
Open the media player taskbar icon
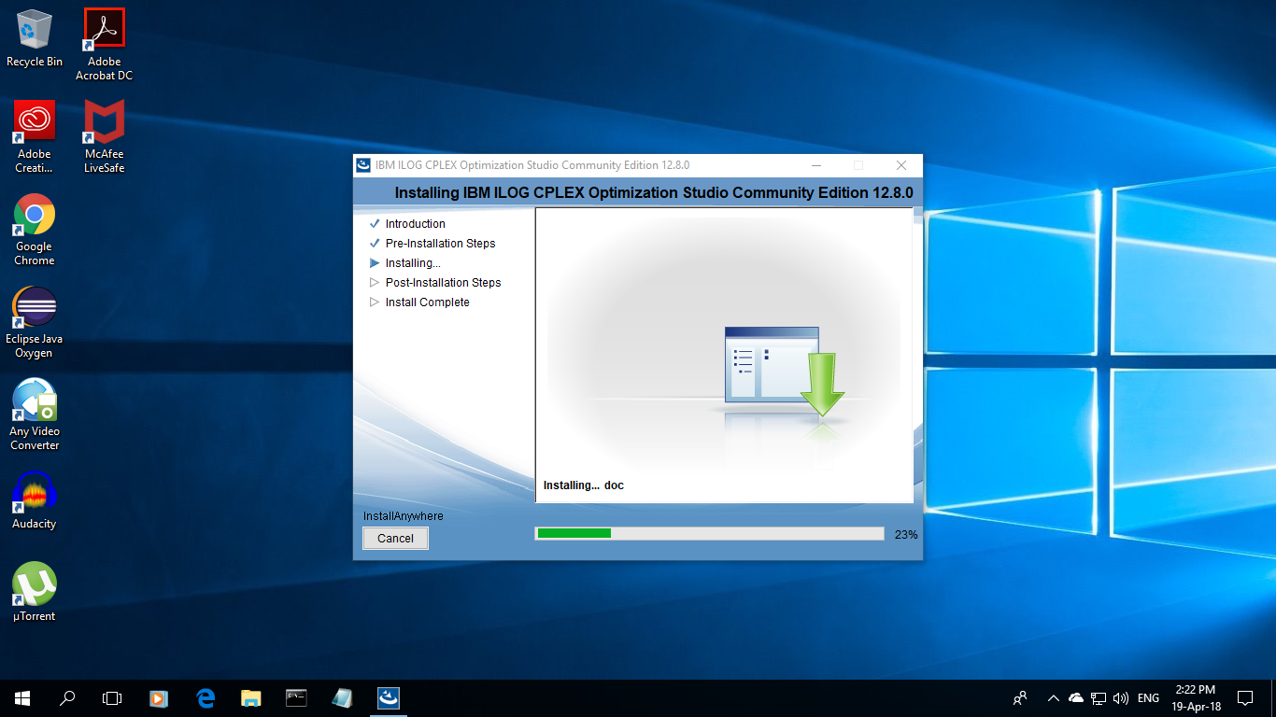159,697
